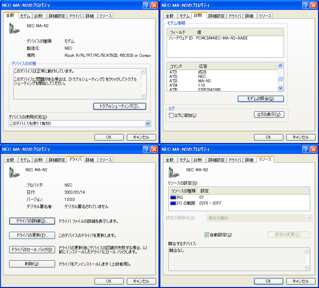This screenshot has height=288, width=319.
Task: Click the command list scroll up arrow
Action: tap(280, 66)
